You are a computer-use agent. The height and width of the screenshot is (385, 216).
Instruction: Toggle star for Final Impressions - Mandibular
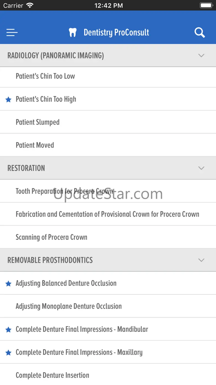9,329
